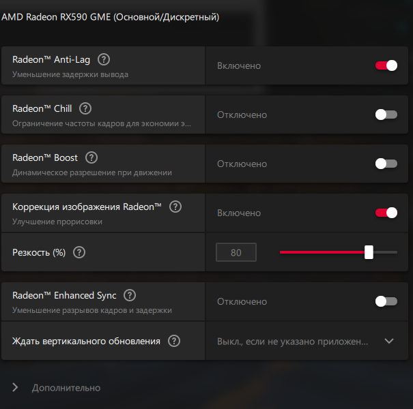Open help for Radeon Anti-Lag

click(x=104, y=59)
